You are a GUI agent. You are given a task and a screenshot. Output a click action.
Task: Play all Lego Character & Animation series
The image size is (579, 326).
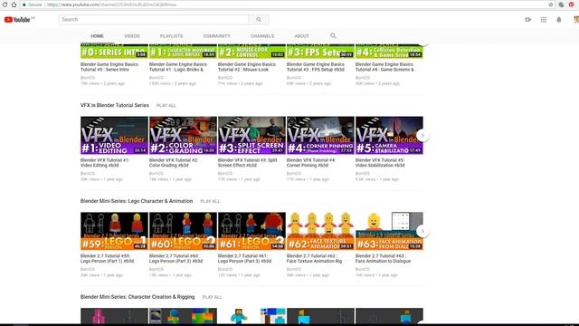click(x=210, y=201)
